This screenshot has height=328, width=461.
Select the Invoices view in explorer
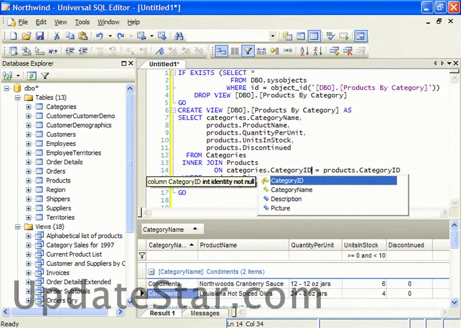click(58, 273)
